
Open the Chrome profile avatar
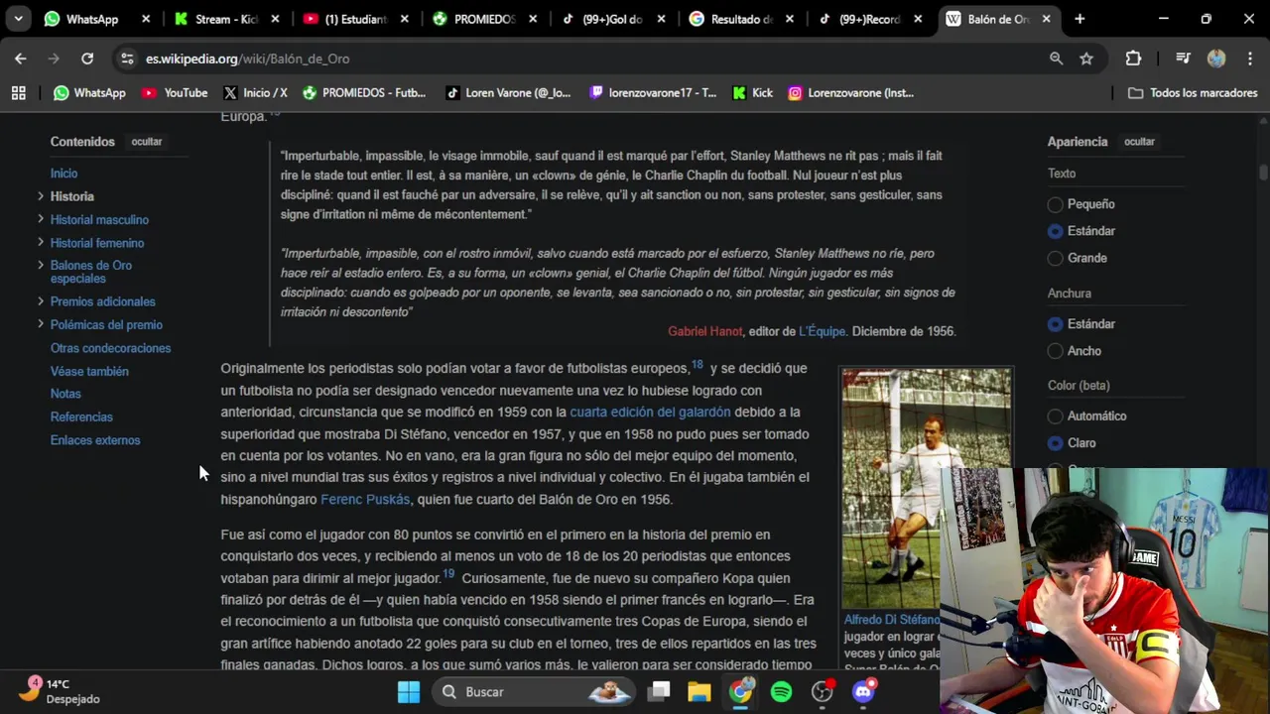point(1216,59)
